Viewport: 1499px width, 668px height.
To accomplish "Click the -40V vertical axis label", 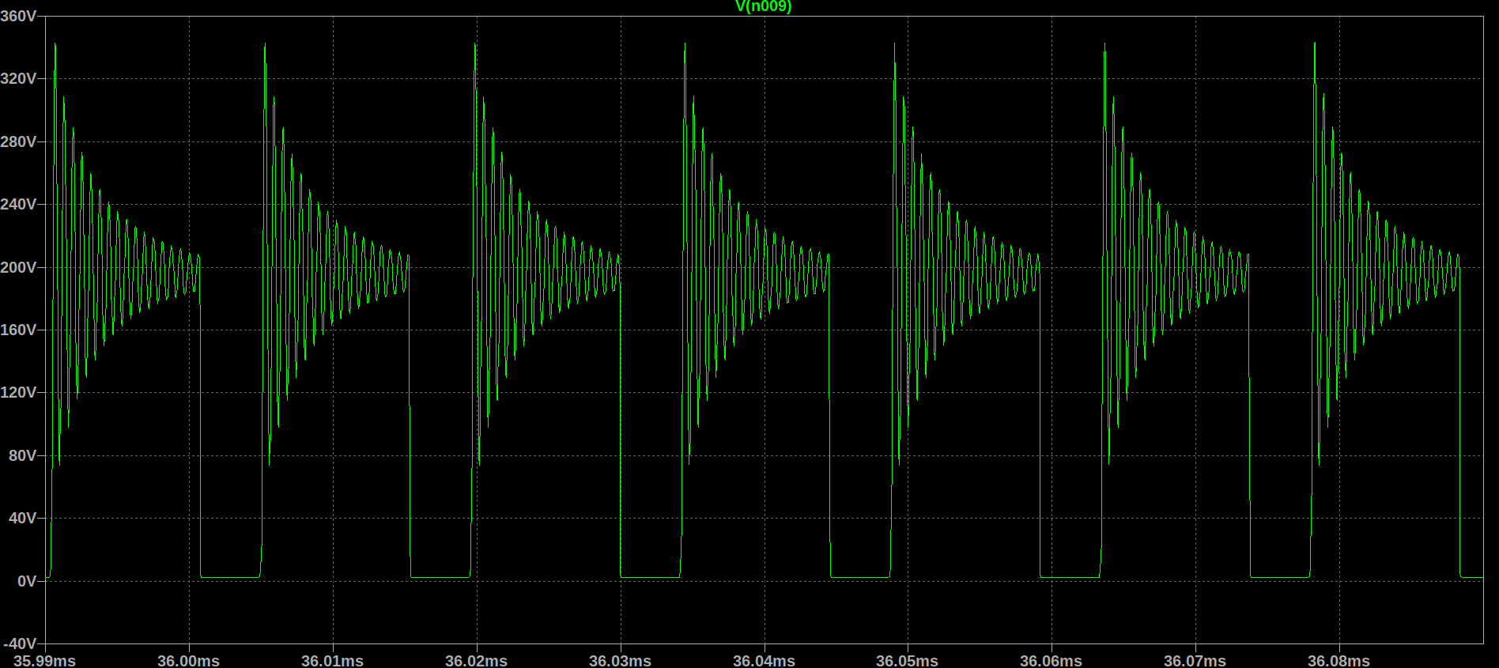I will [x=20, y=643].
